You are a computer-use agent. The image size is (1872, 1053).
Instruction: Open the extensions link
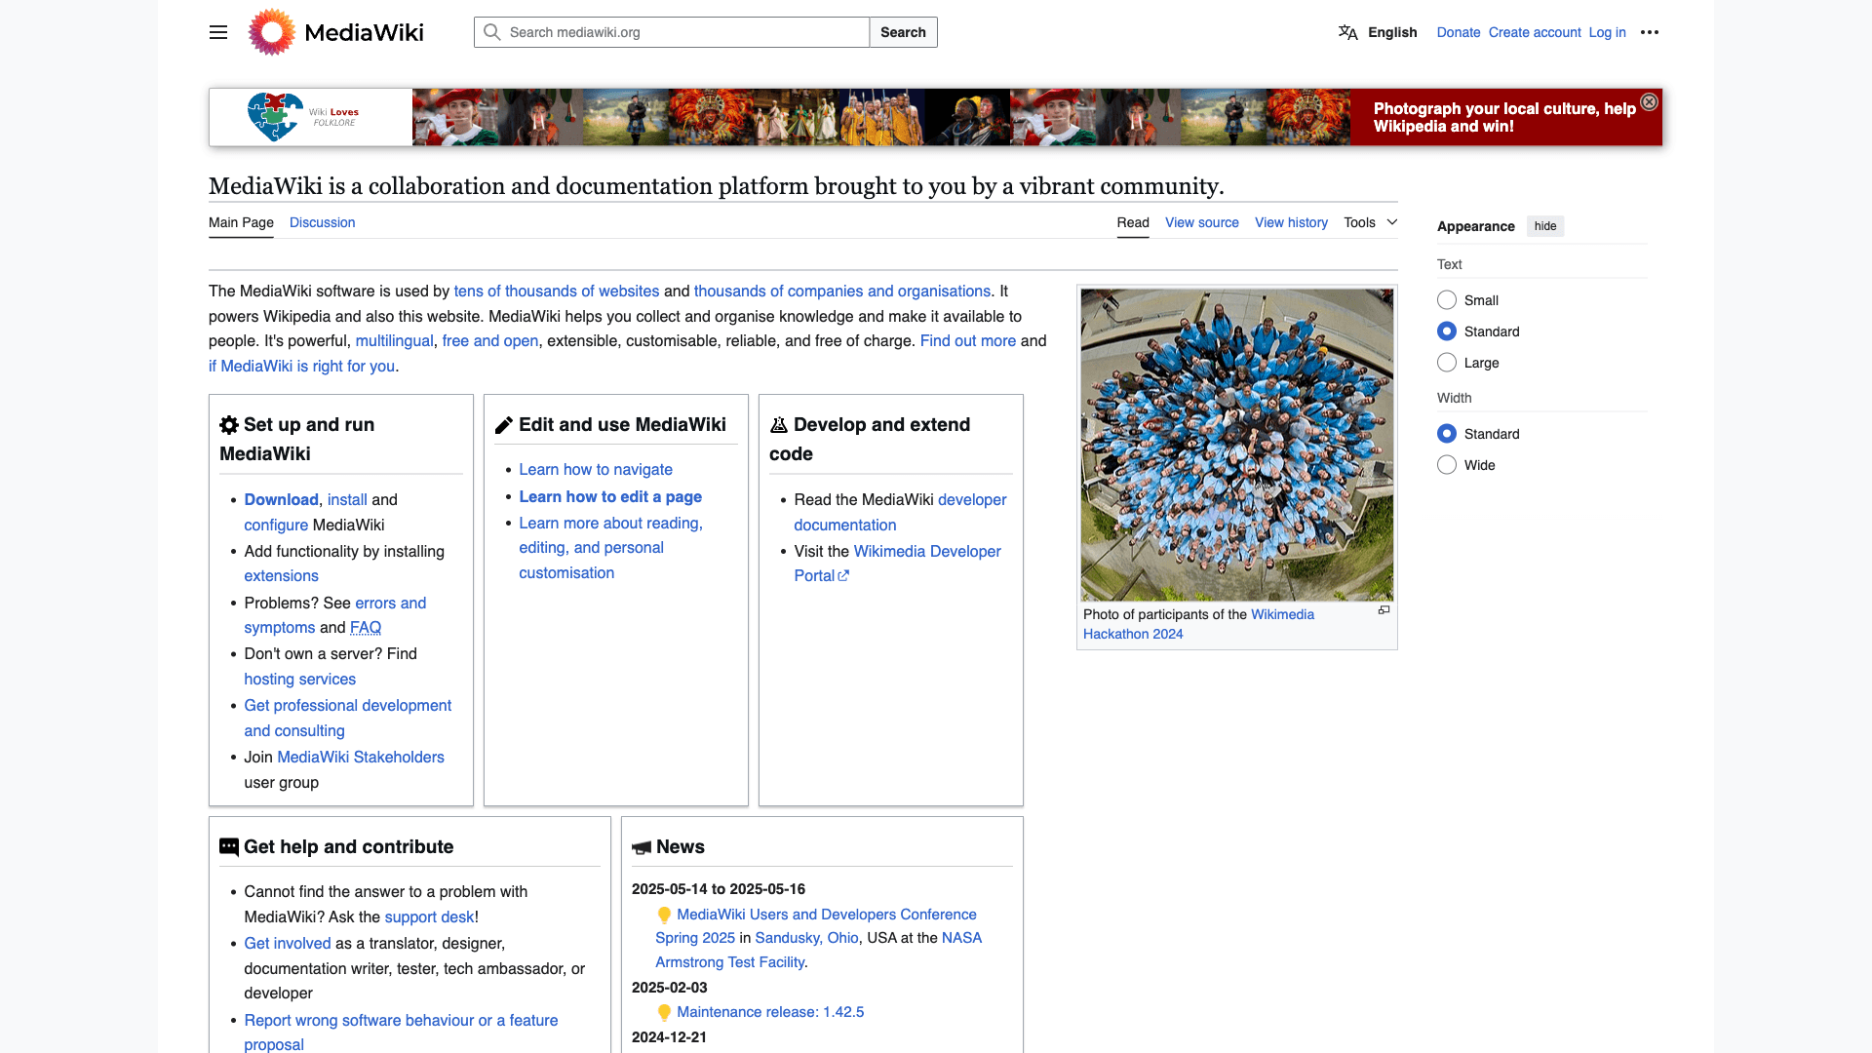pos(281,576)
